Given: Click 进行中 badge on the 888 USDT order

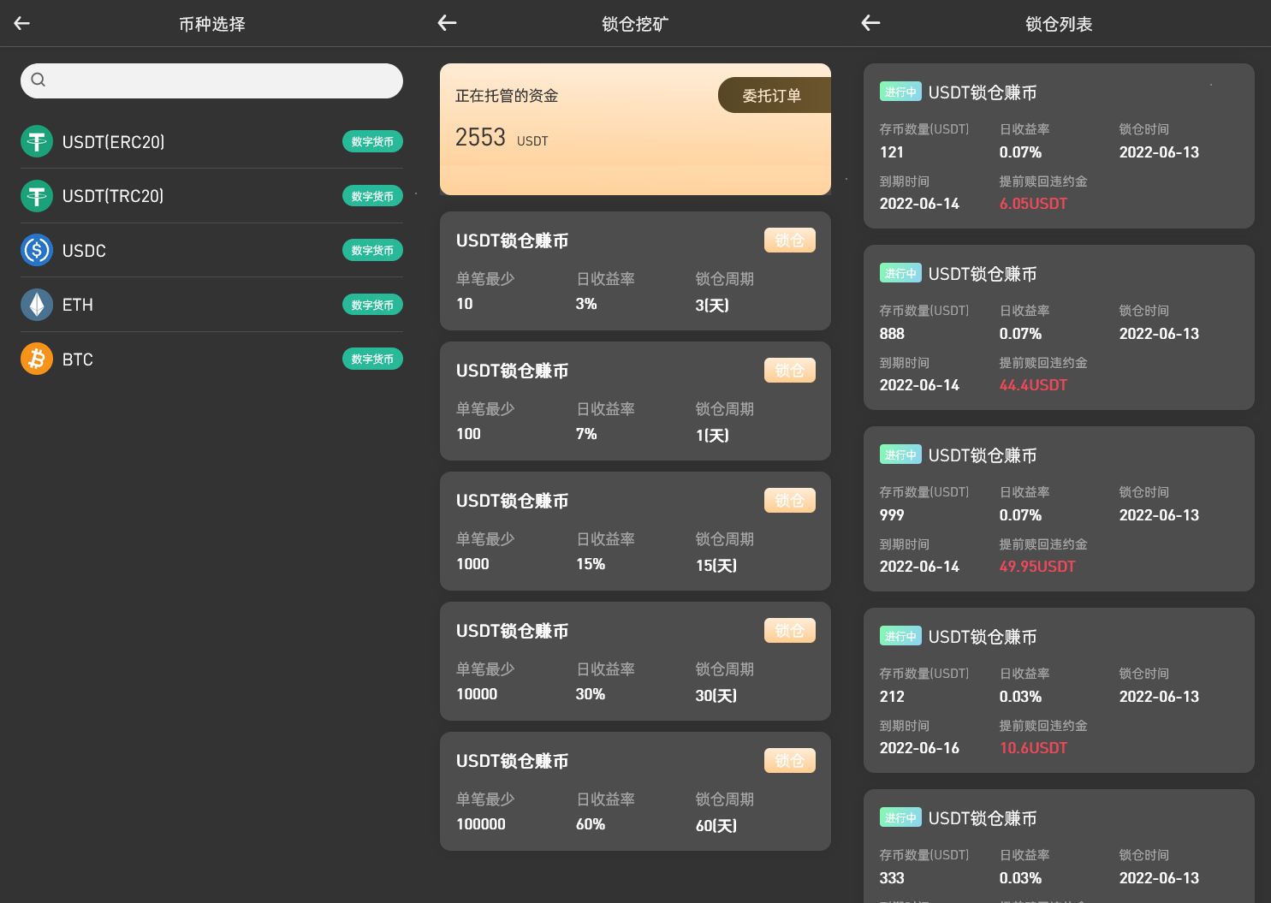Looking at the screenshot, I should (900, 273).
